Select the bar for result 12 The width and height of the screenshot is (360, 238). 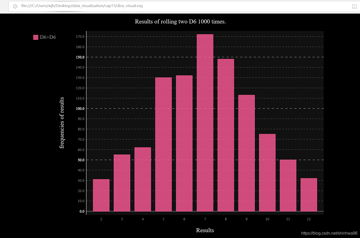click(309, 195)
